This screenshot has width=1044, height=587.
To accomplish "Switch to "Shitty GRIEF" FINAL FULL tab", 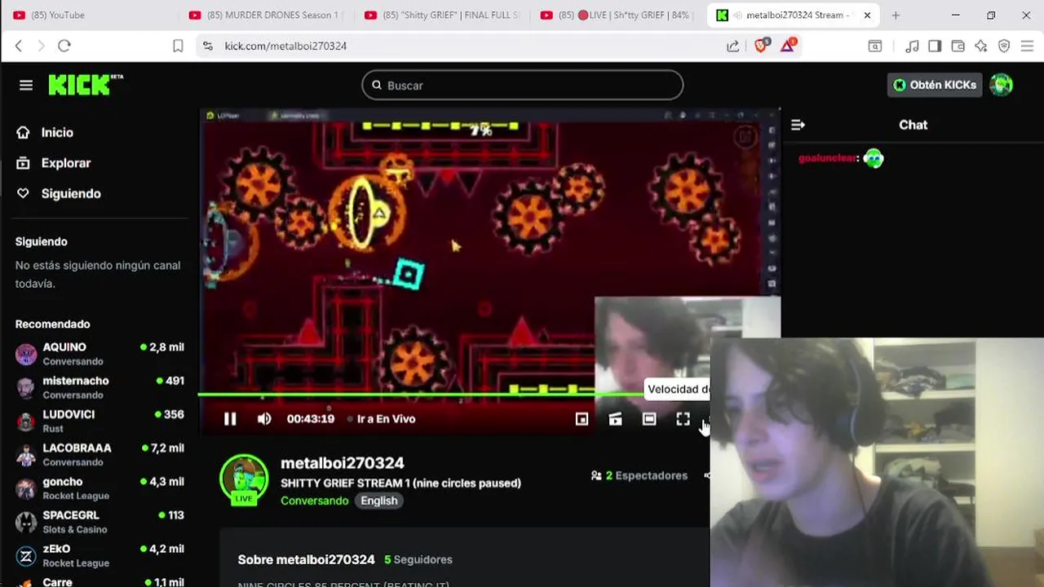I will coord(441,15).
